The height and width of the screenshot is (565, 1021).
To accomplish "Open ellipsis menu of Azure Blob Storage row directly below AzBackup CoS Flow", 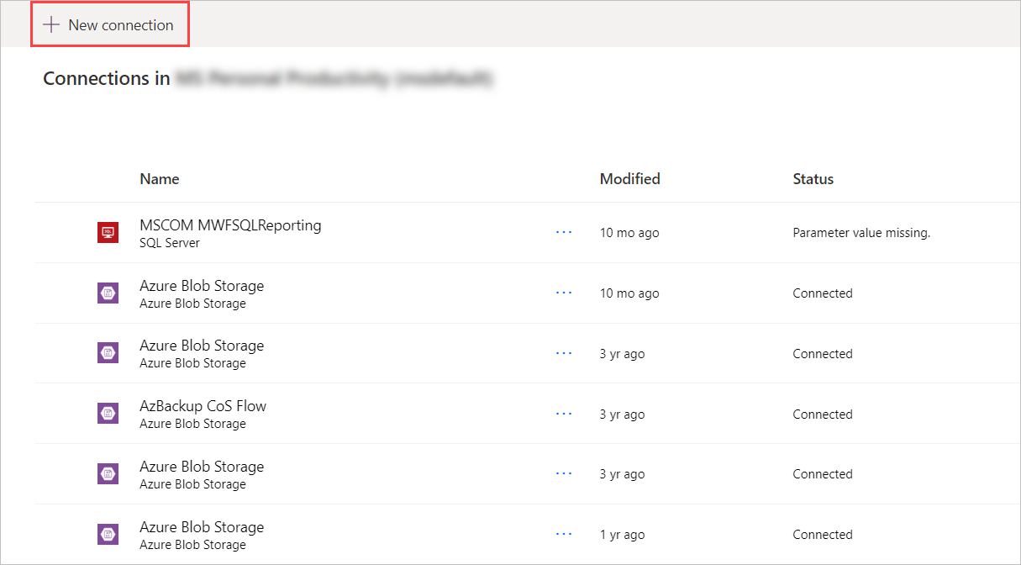I will click(564, 473).
